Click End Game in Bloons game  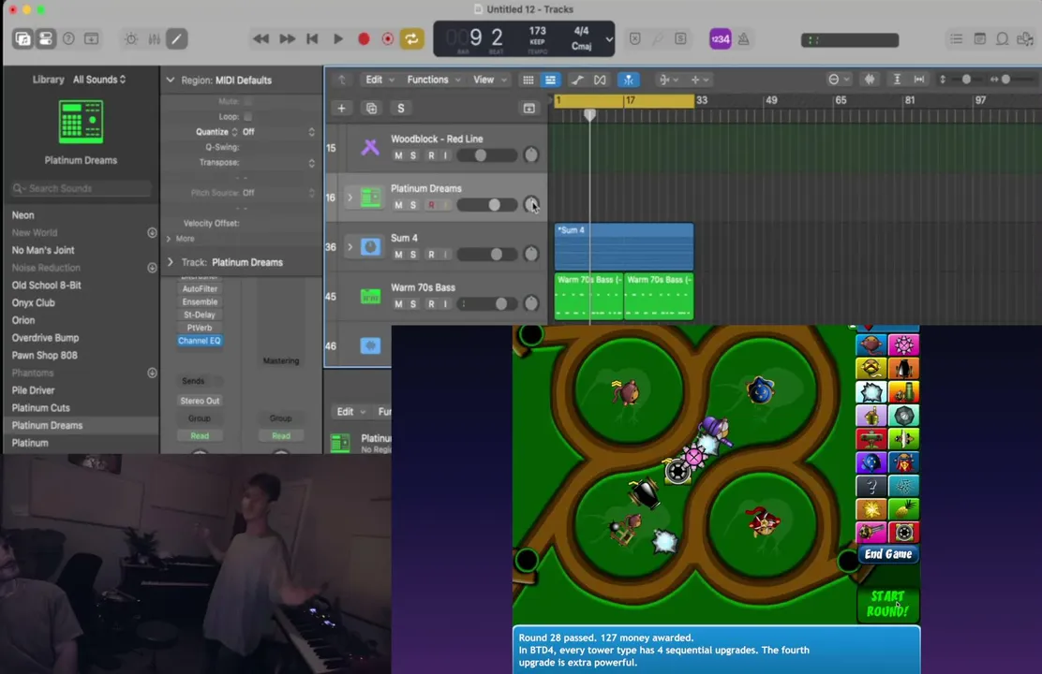pos(887,554)
